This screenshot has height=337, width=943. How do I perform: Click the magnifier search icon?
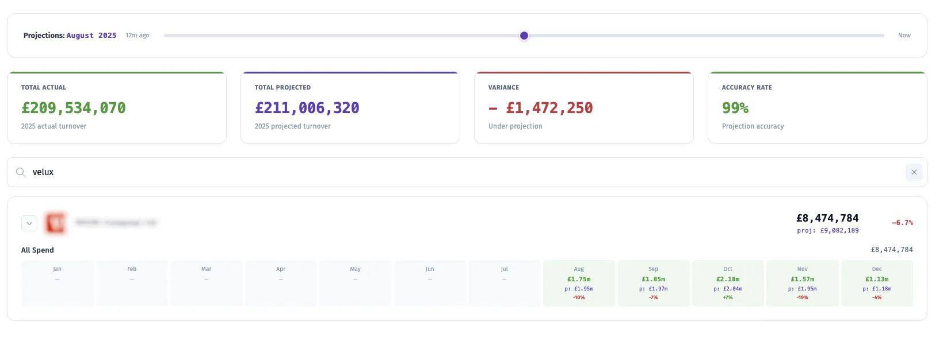pyautogui.click(x=21, y=172)
